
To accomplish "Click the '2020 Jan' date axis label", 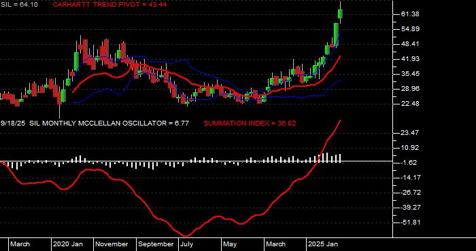I will point(68,244).
